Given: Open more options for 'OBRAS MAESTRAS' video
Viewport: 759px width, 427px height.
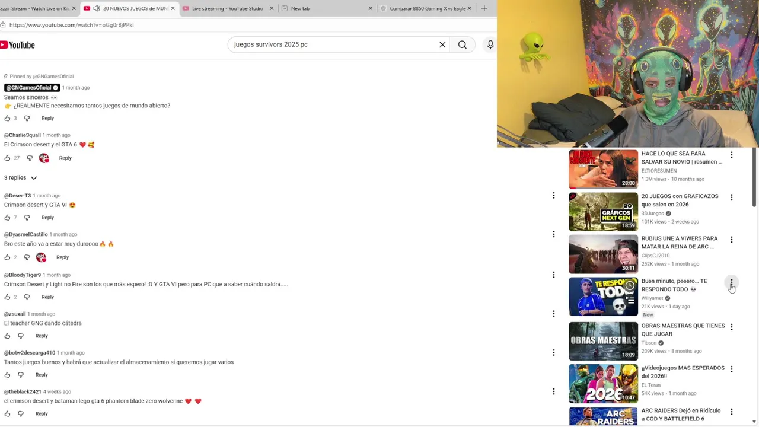Looking at the screenshot, I should point(732,327).
